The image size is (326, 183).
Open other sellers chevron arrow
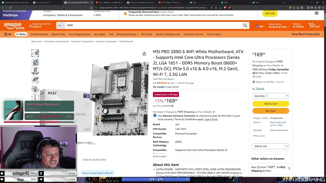[x=289, y=168]
